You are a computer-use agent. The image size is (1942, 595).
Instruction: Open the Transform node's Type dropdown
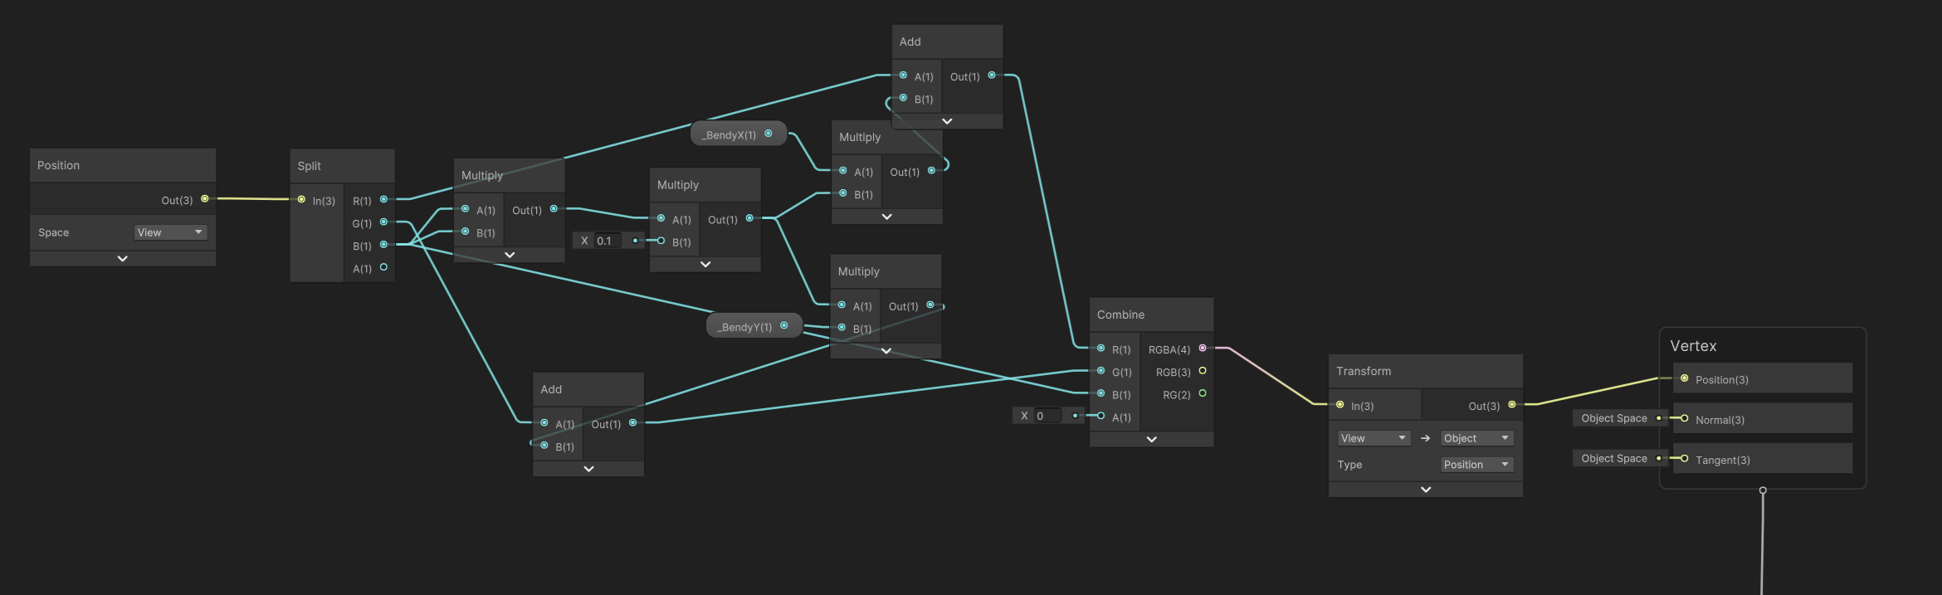coord(1476,465)
